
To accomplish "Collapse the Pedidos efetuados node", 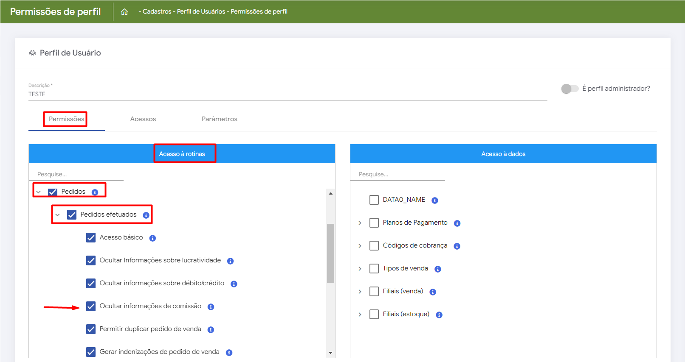I will (x=58, y=215).
